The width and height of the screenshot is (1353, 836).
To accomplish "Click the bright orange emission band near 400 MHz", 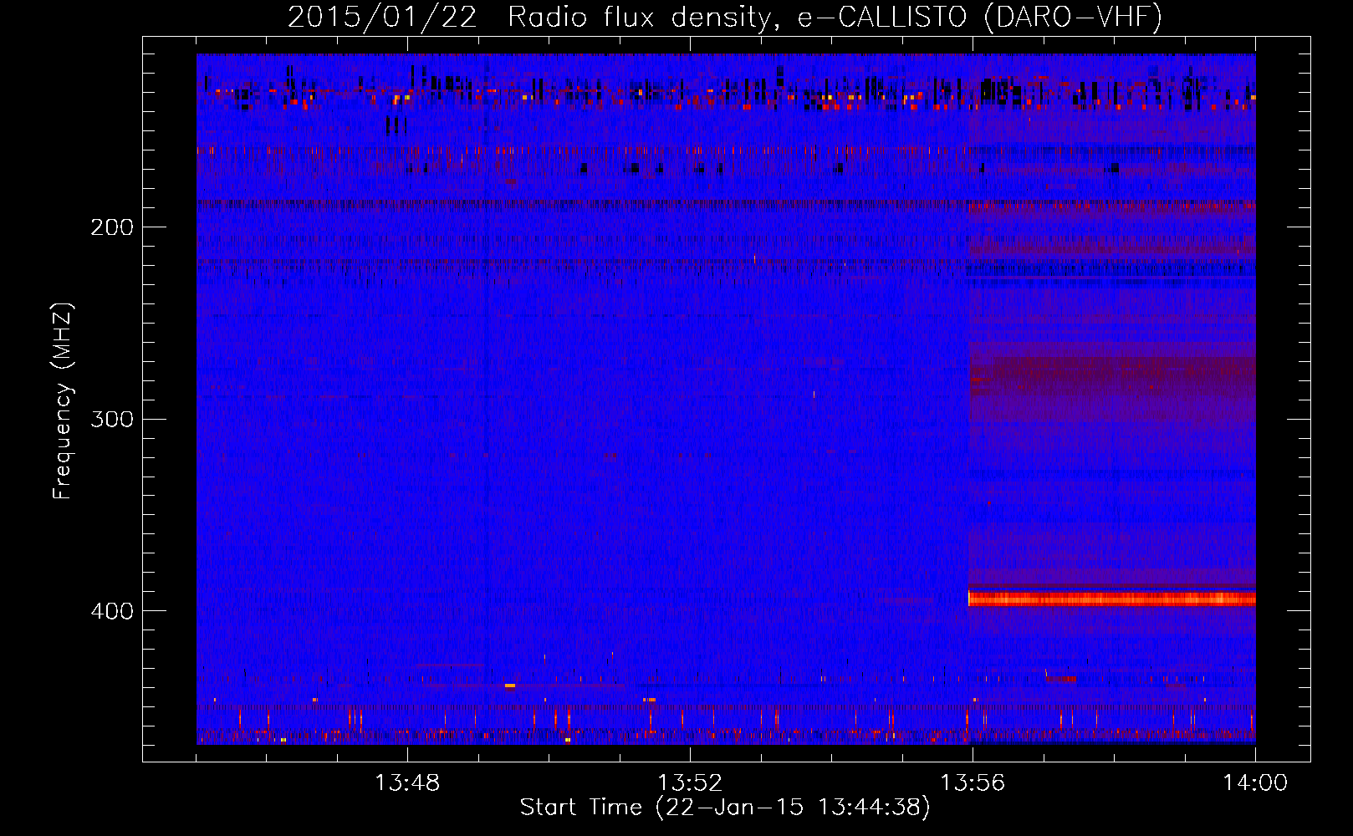I will (1112, 599).
